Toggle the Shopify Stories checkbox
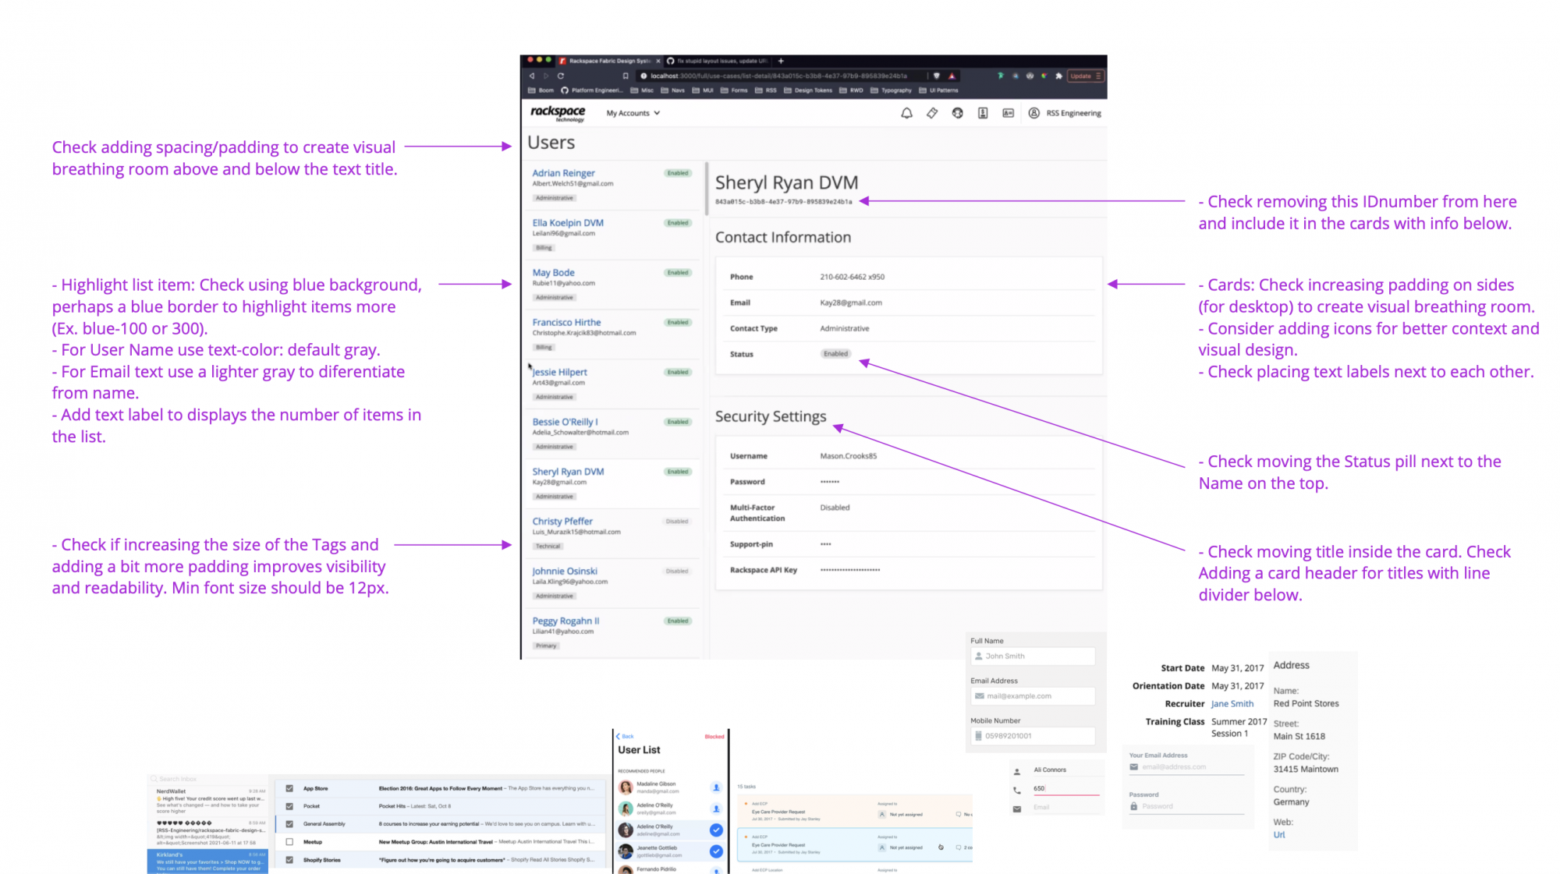Screen dimensions: 1560x874 (x=289, y=860)
